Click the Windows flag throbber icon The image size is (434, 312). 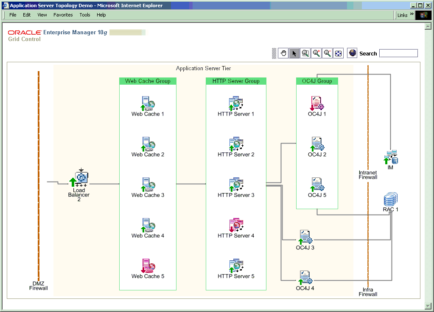coord(423,15)
